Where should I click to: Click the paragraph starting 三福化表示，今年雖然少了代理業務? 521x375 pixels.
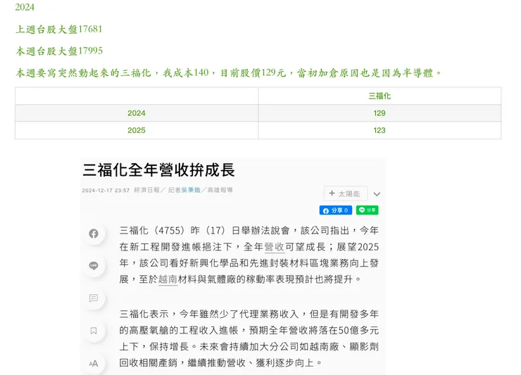pyautogui.click(x=249, y=338)
